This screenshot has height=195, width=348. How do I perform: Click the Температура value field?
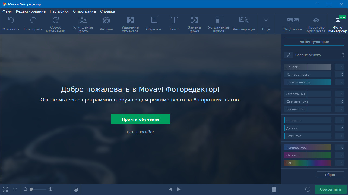pos(340,147)
